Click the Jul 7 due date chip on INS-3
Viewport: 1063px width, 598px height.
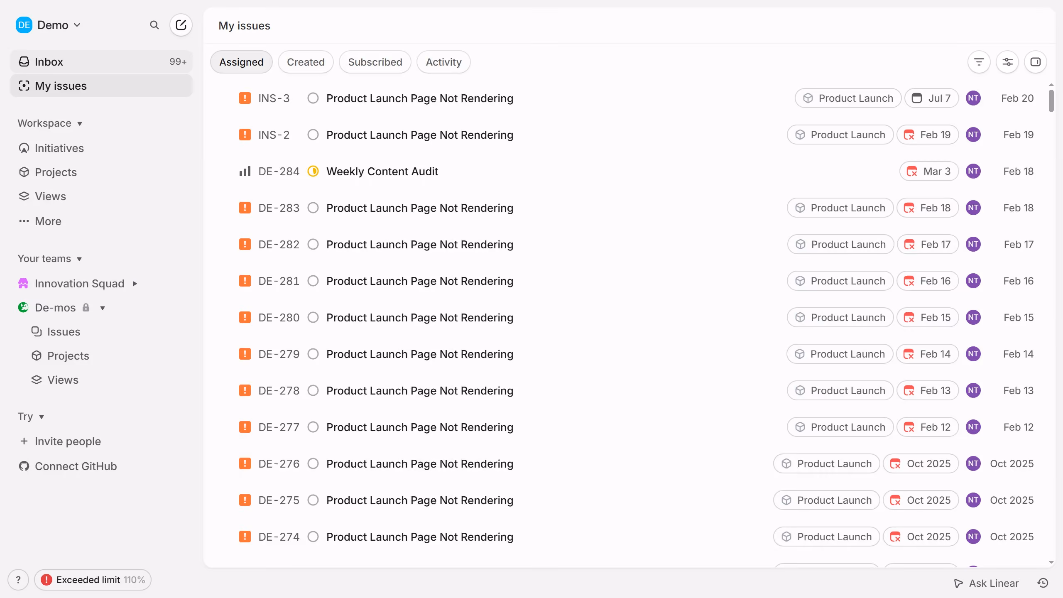pyautogui.click(x=932, y=98)
